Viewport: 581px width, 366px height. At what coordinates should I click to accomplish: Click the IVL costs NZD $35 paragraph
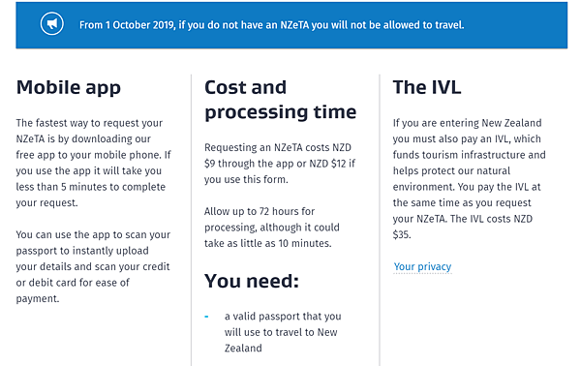(469, 179)
